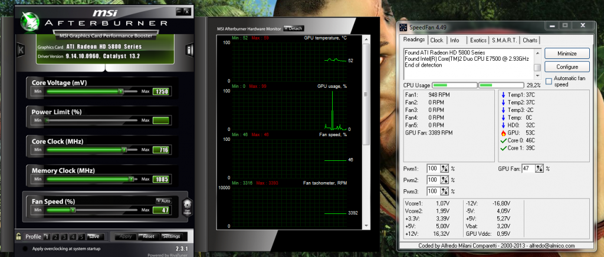Switch to the S.M.A.R.T. tab

pos(503,40)
